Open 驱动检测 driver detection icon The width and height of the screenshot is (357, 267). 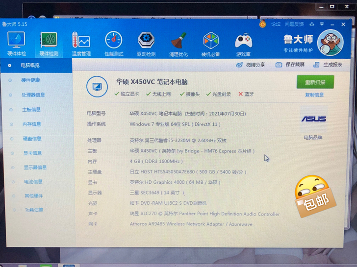click(146, 44)
